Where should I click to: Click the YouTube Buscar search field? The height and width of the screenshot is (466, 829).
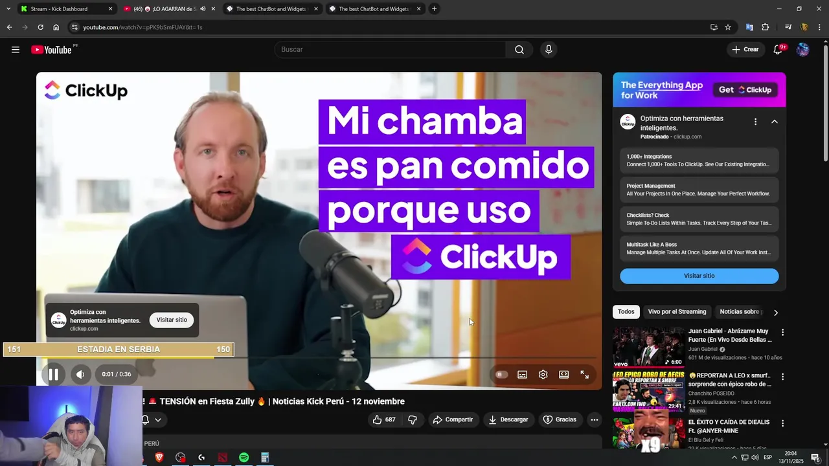click(x=391, y=50)
